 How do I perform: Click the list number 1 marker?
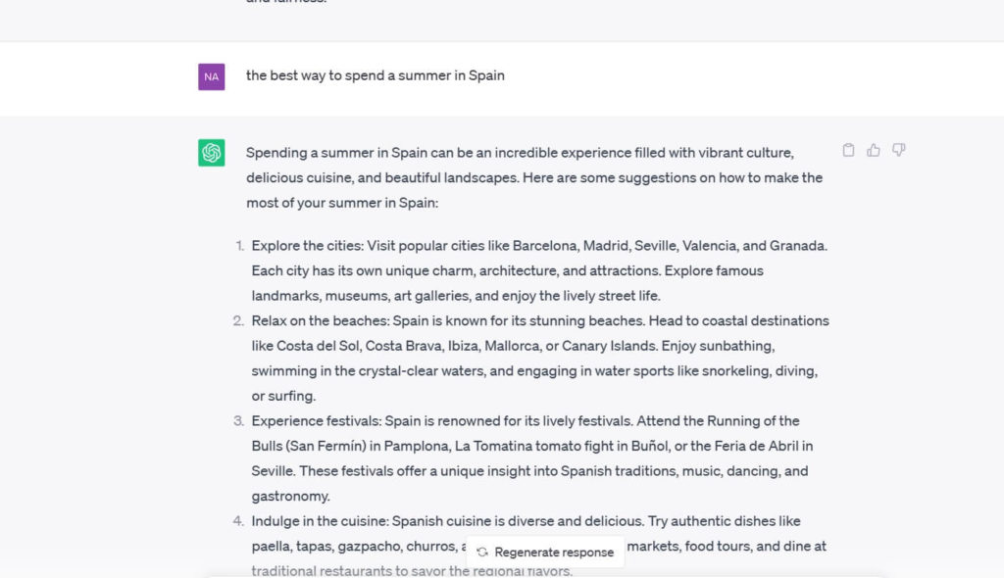[240, 246]
